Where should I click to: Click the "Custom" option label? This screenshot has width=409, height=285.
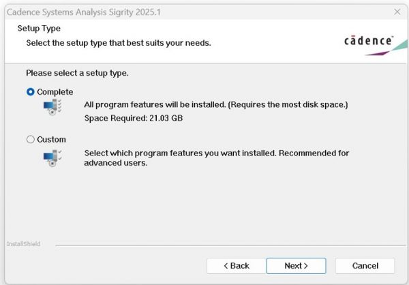[x=51, y=139]
